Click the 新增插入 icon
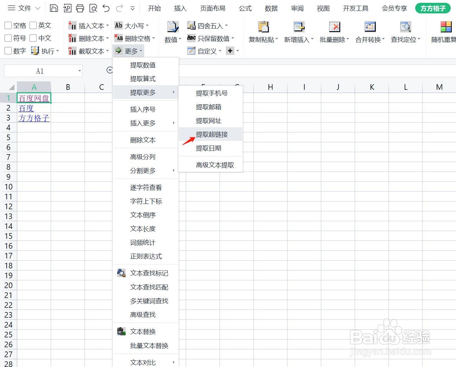Viewport: 456px width, 367px height. [299, 27]
